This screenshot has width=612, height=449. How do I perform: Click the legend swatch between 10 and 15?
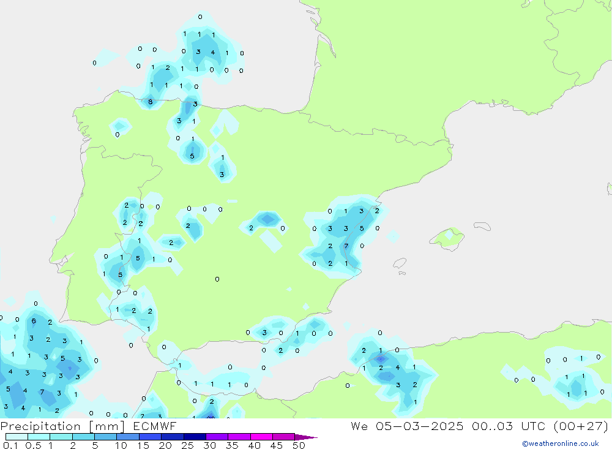[x=128, y=437]
